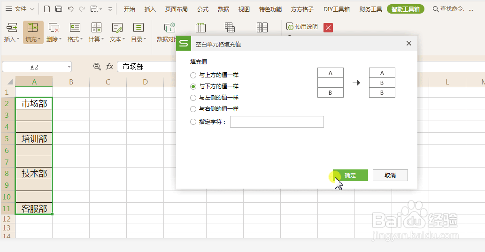Open the 填充 fill tool
This screenshot has width=485, height=252.
(33, 32)
